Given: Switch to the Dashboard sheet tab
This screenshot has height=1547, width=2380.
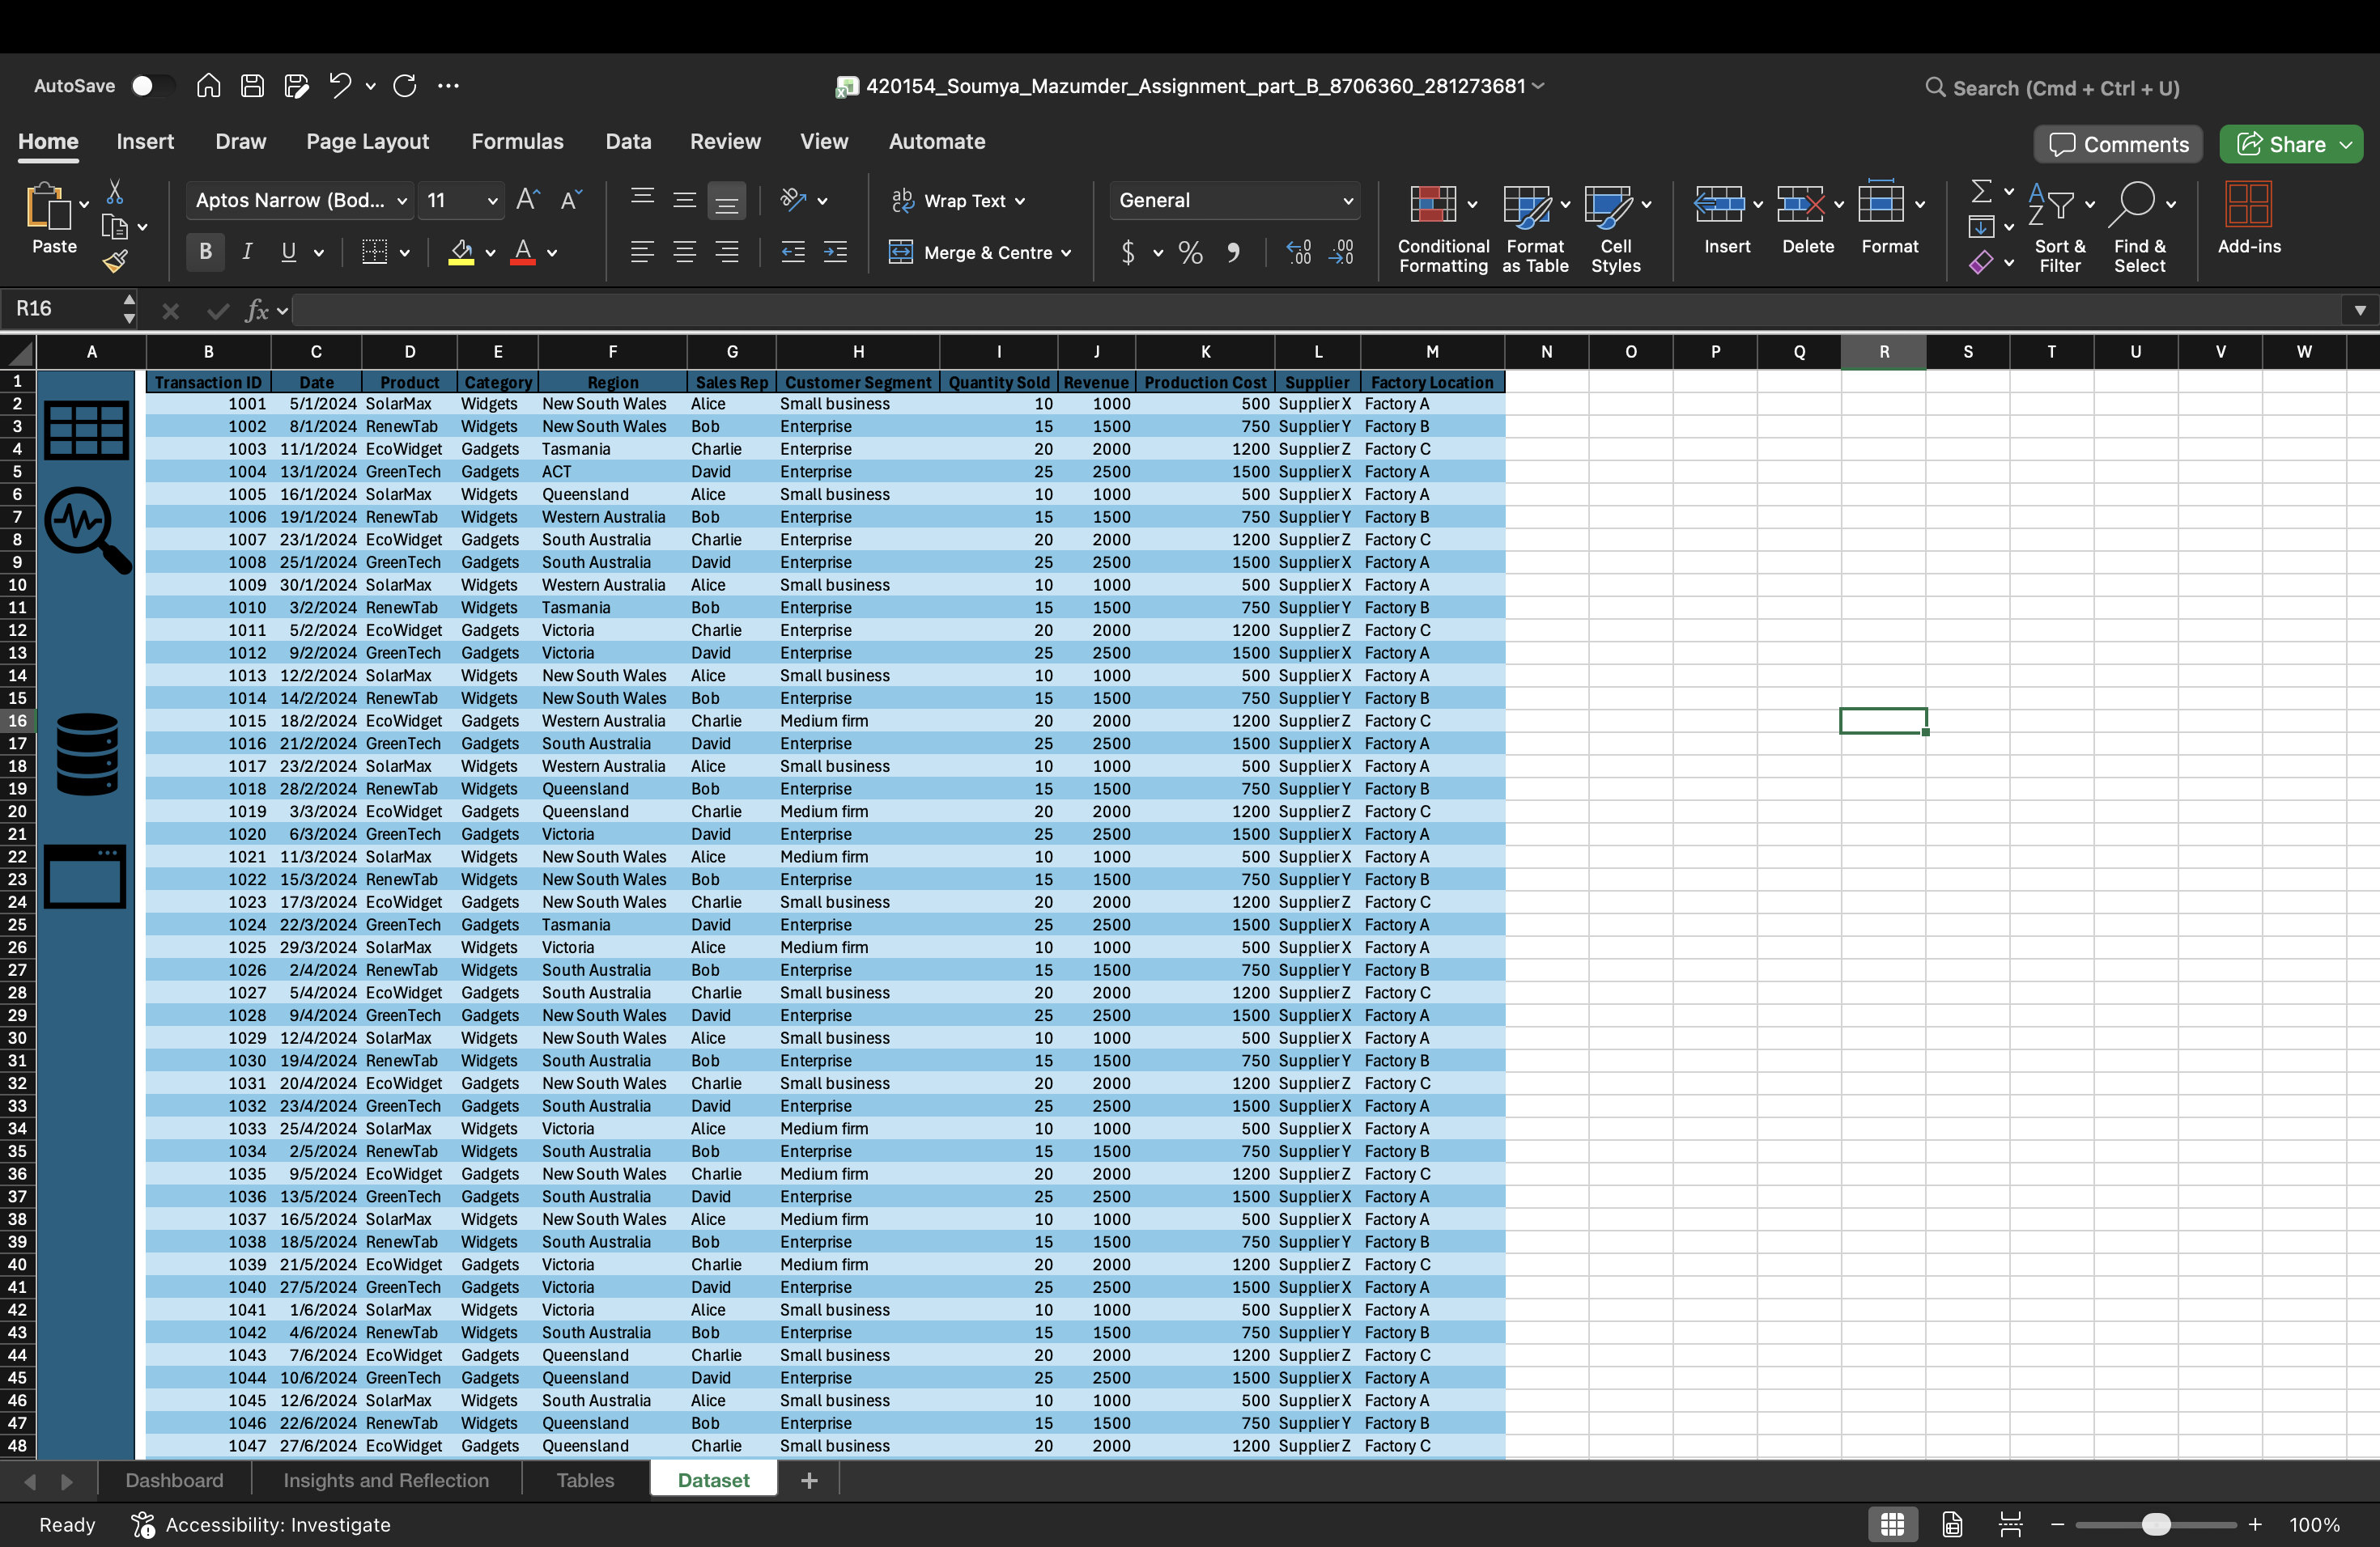Looking at the screenshot, I should [175, 1479].
